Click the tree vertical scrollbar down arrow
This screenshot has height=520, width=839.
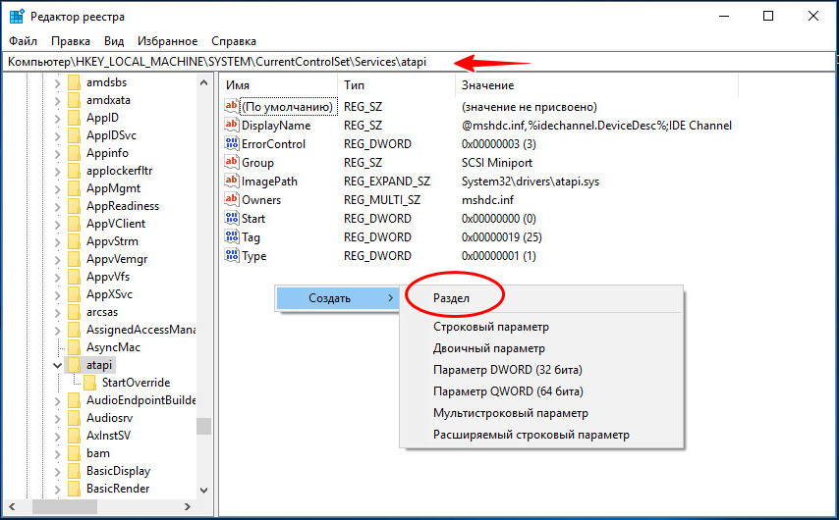[203, 490]
